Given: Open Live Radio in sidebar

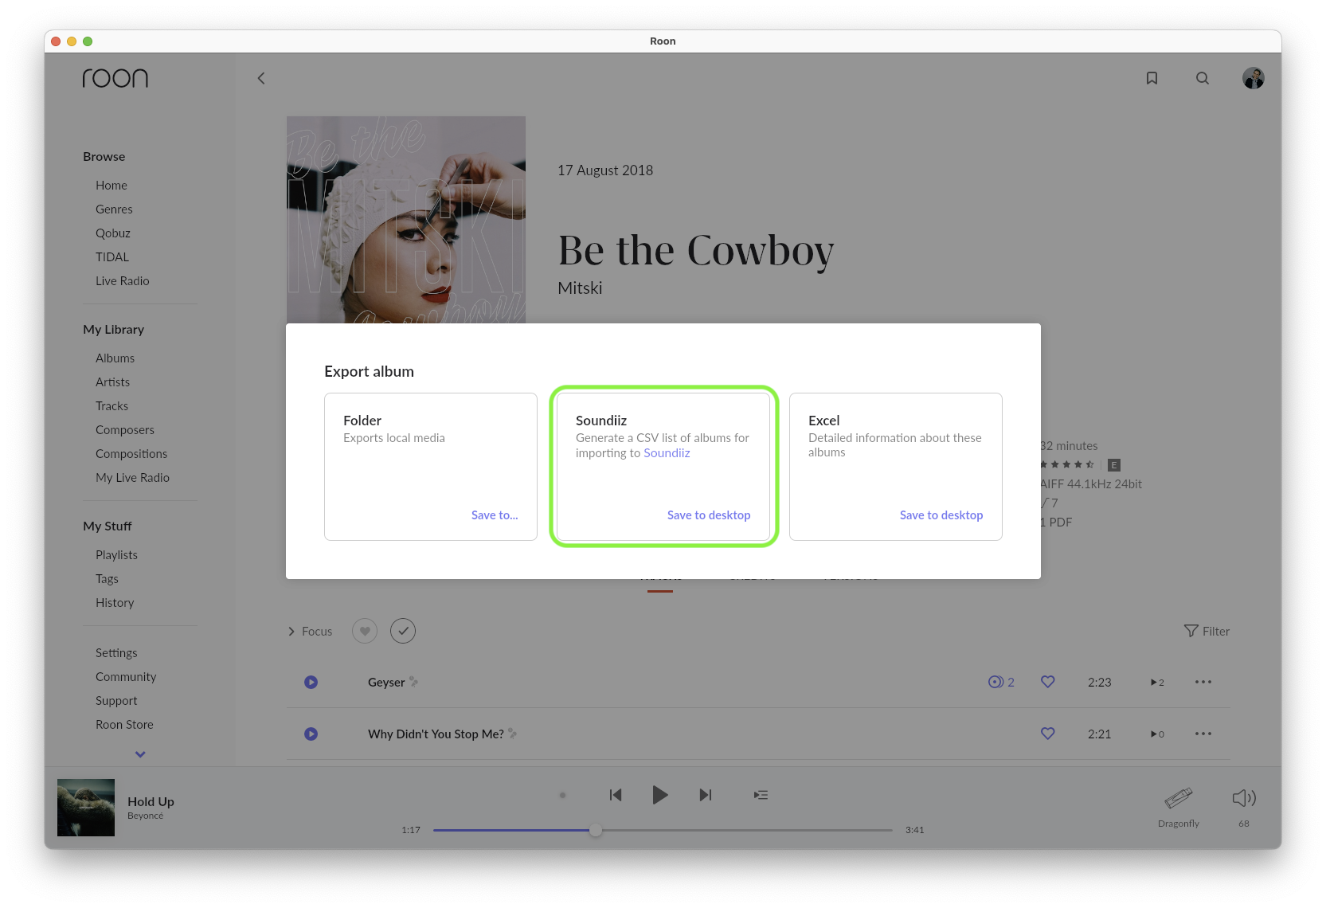Looking at the screenshot, I should click(x=123, y=280).
